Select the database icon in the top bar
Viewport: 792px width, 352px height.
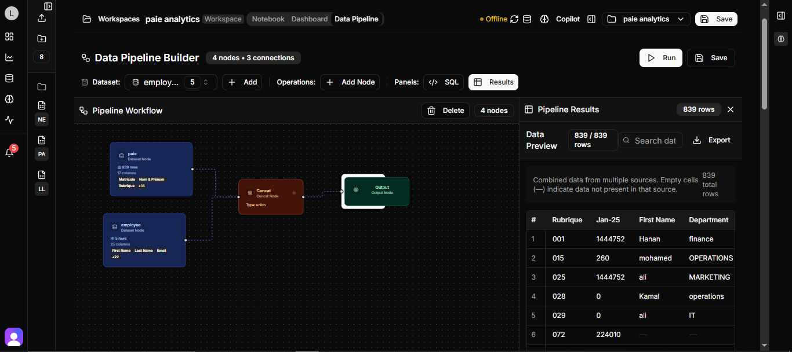pos(527,19)
